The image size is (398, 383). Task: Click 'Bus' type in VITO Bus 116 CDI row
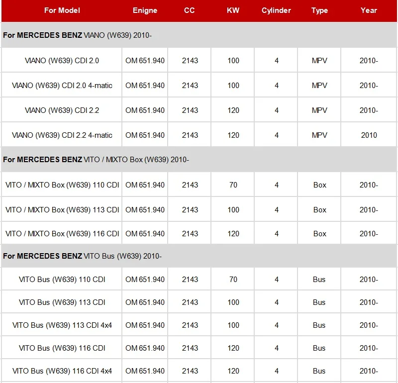pos(319,348)
